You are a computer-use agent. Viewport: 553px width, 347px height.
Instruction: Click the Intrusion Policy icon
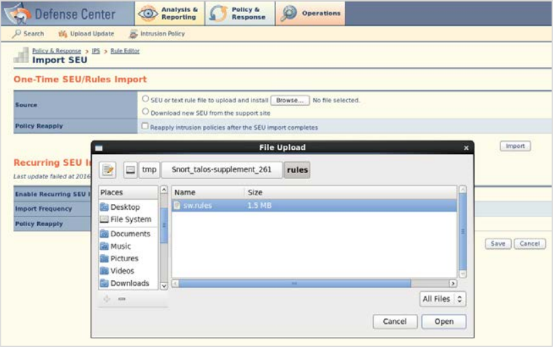(133, 34)
